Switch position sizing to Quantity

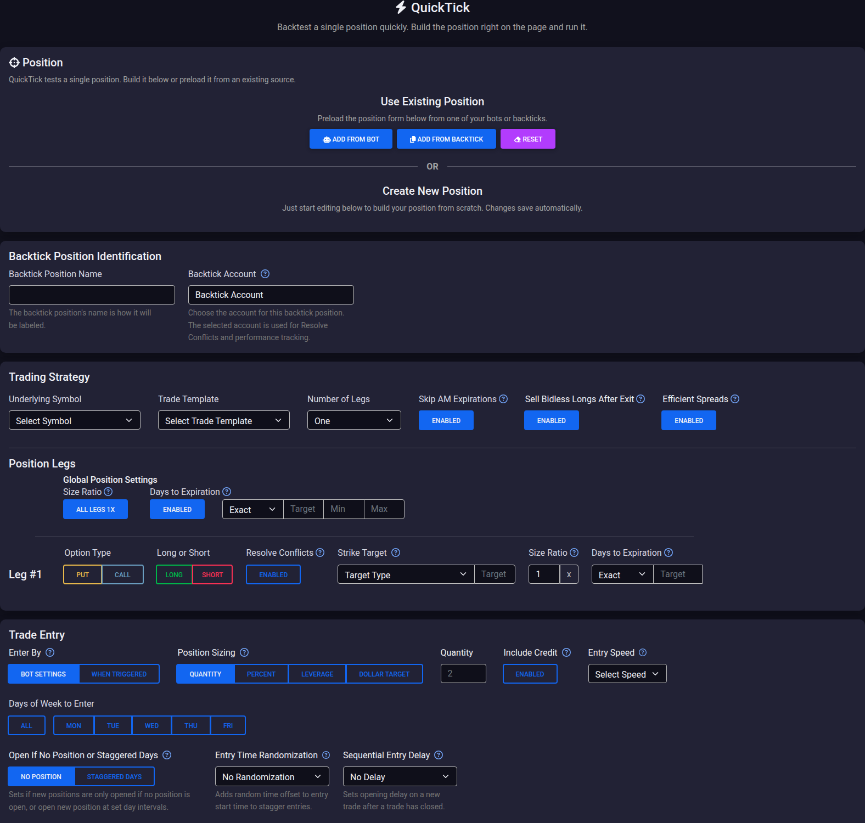click(x=205, y=674)
